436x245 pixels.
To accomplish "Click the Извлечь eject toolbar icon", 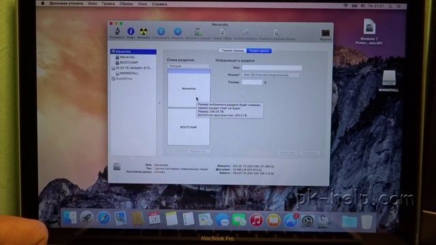I will [178, 31].
